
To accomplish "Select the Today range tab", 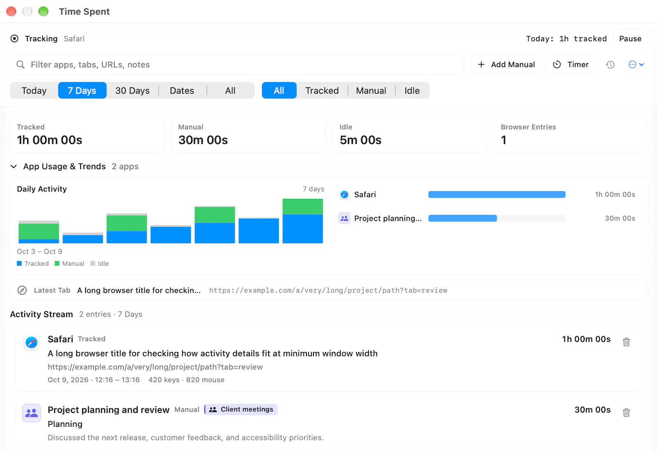I will [34, 90].
